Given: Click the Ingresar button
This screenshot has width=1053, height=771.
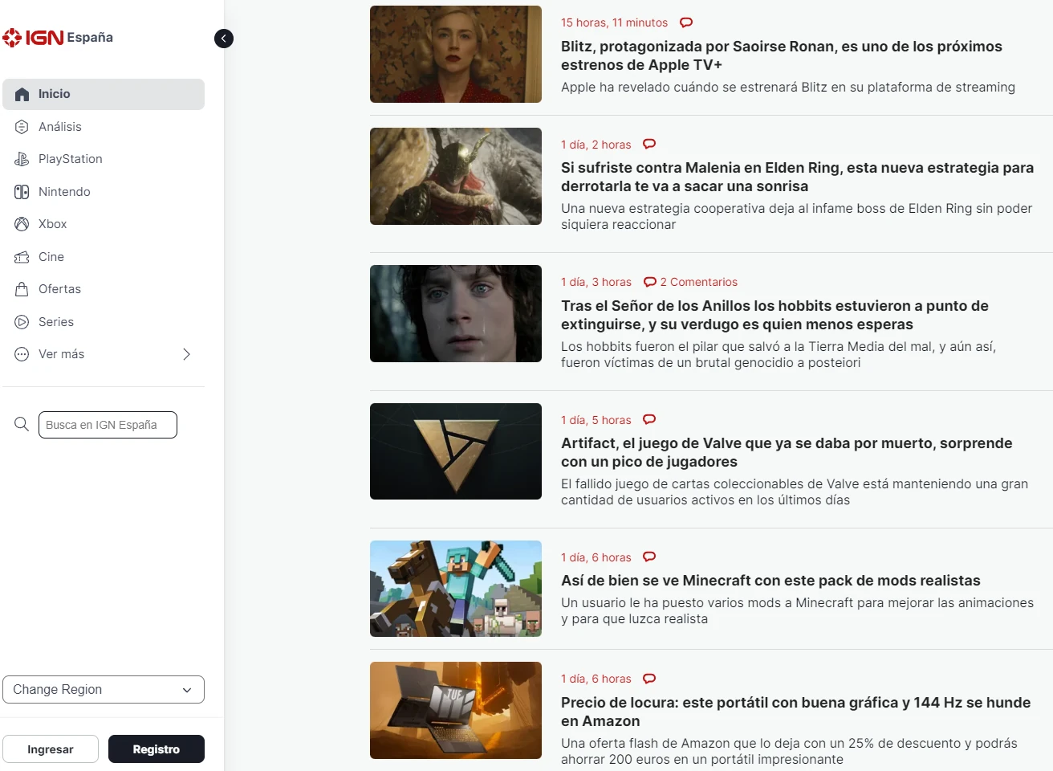Looking at the screenshot, I should pyautogui.click(x=51, y=749).
